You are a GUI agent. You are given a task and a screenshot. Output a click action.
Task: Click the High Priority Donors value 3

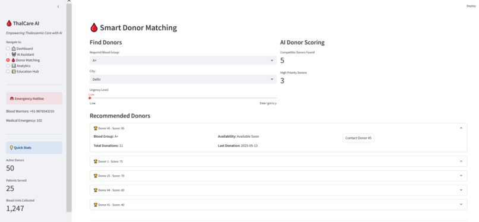(282, 81)
